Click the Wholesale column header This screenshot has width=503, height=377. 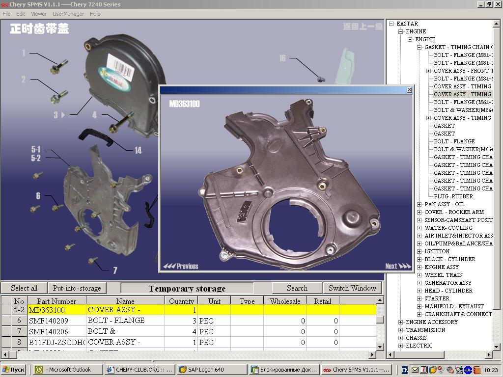[x=285, y=301]
